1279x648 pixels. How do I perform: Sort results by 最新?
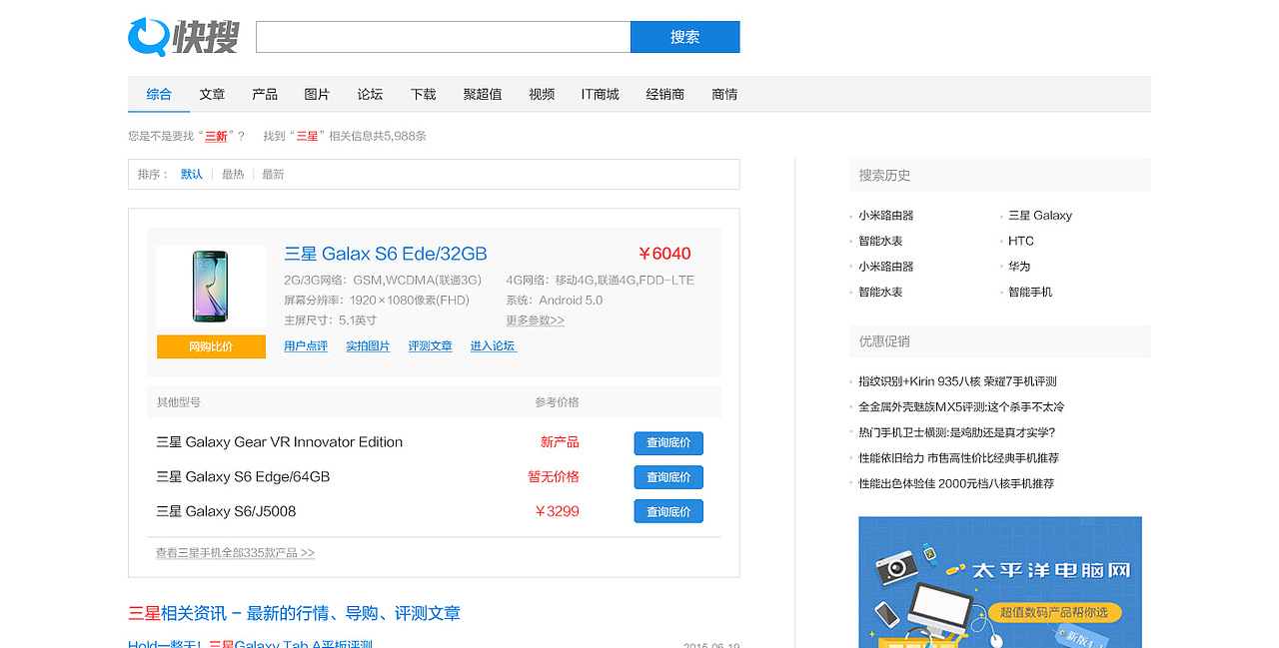tap(273, 174)
